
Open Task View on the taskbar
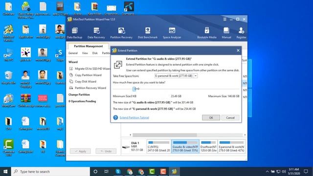point(107,172)
